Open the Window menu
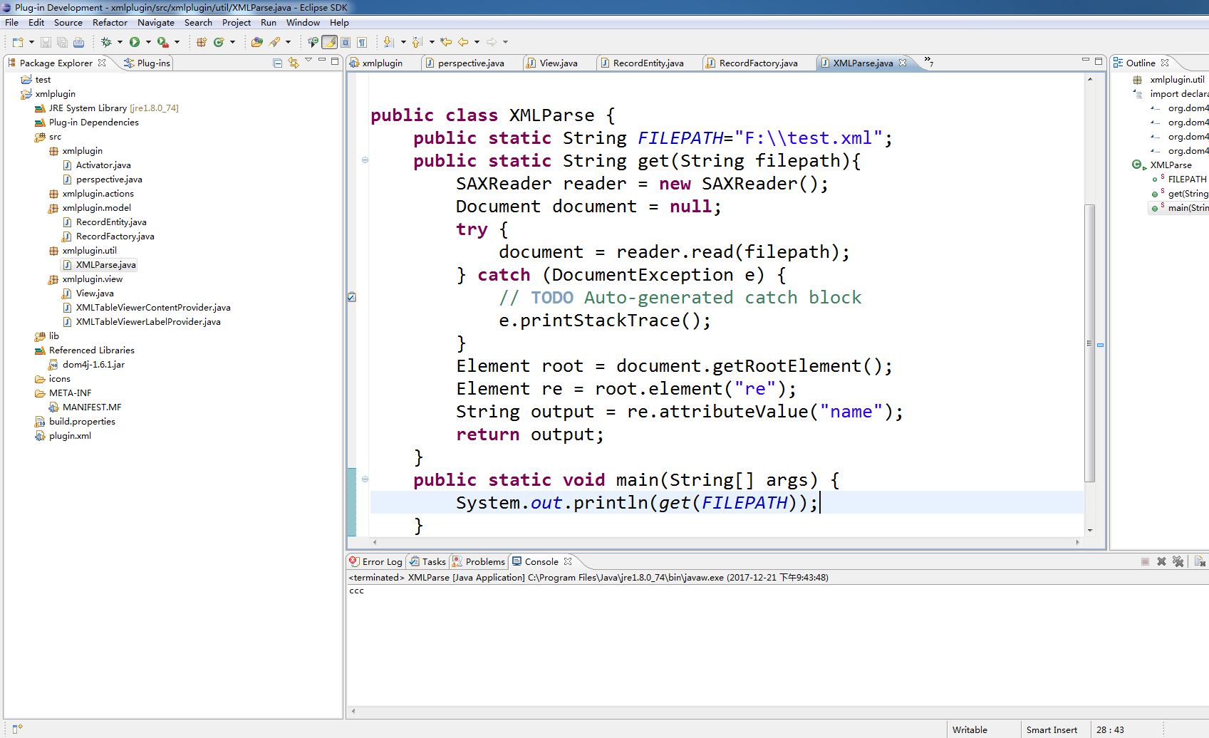Screen dimensions: 1209x738 tap(303, 22)
